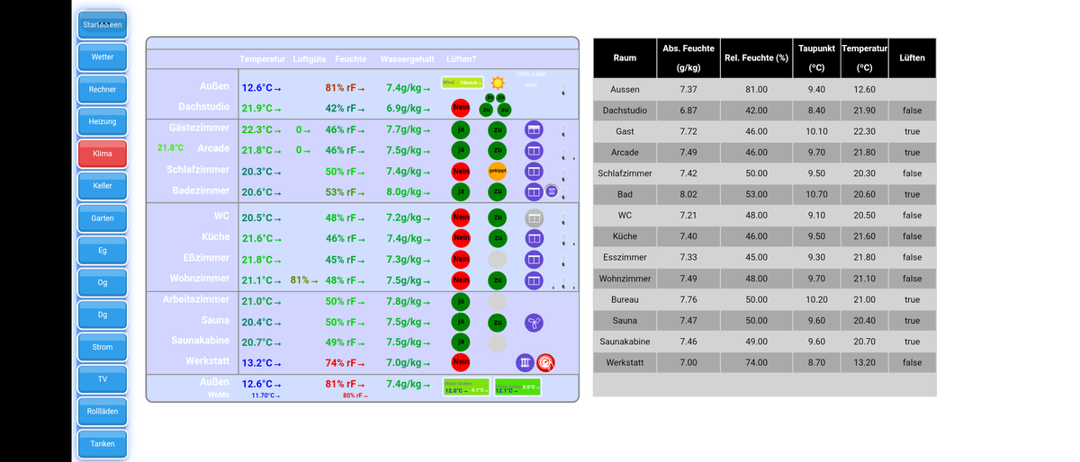Click the green ja indicator for Badezimmer

pos(461,191)
